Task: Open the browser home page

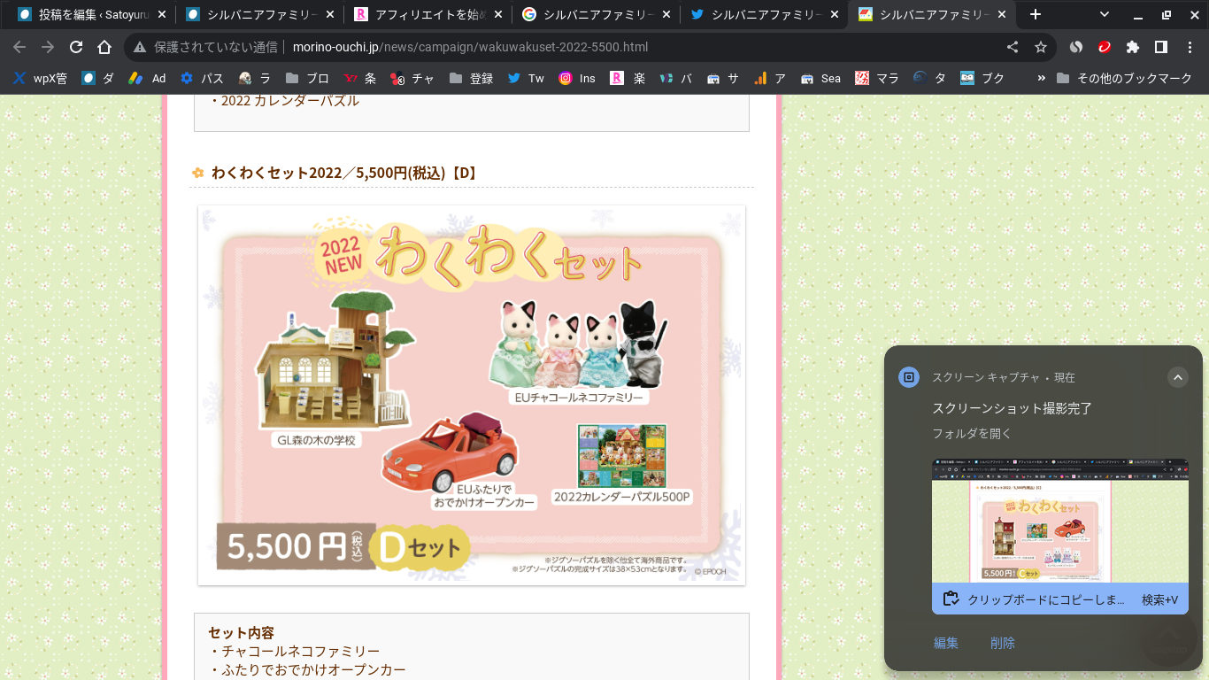Action: point(104,47)
